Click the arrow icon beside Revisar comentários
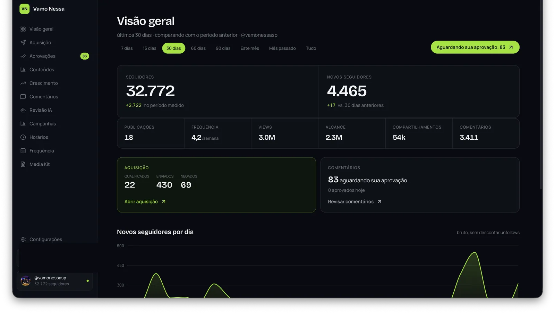Screen dimensions: 555x313 pos(379,202)
